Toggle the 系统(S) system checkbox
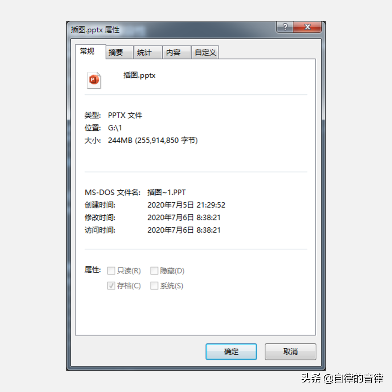Screen dimensions: 392x392 pyautogui.click(x=154, y=286)
